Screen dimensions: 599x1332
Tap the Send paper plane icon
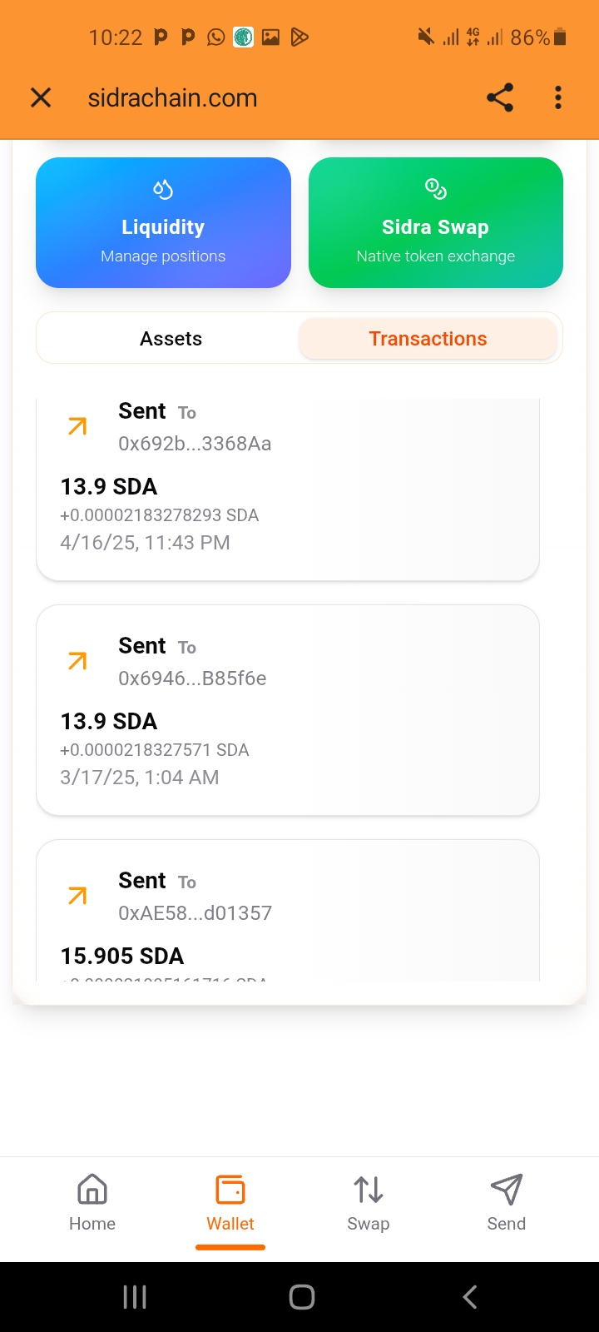(x=506, y=1190)
